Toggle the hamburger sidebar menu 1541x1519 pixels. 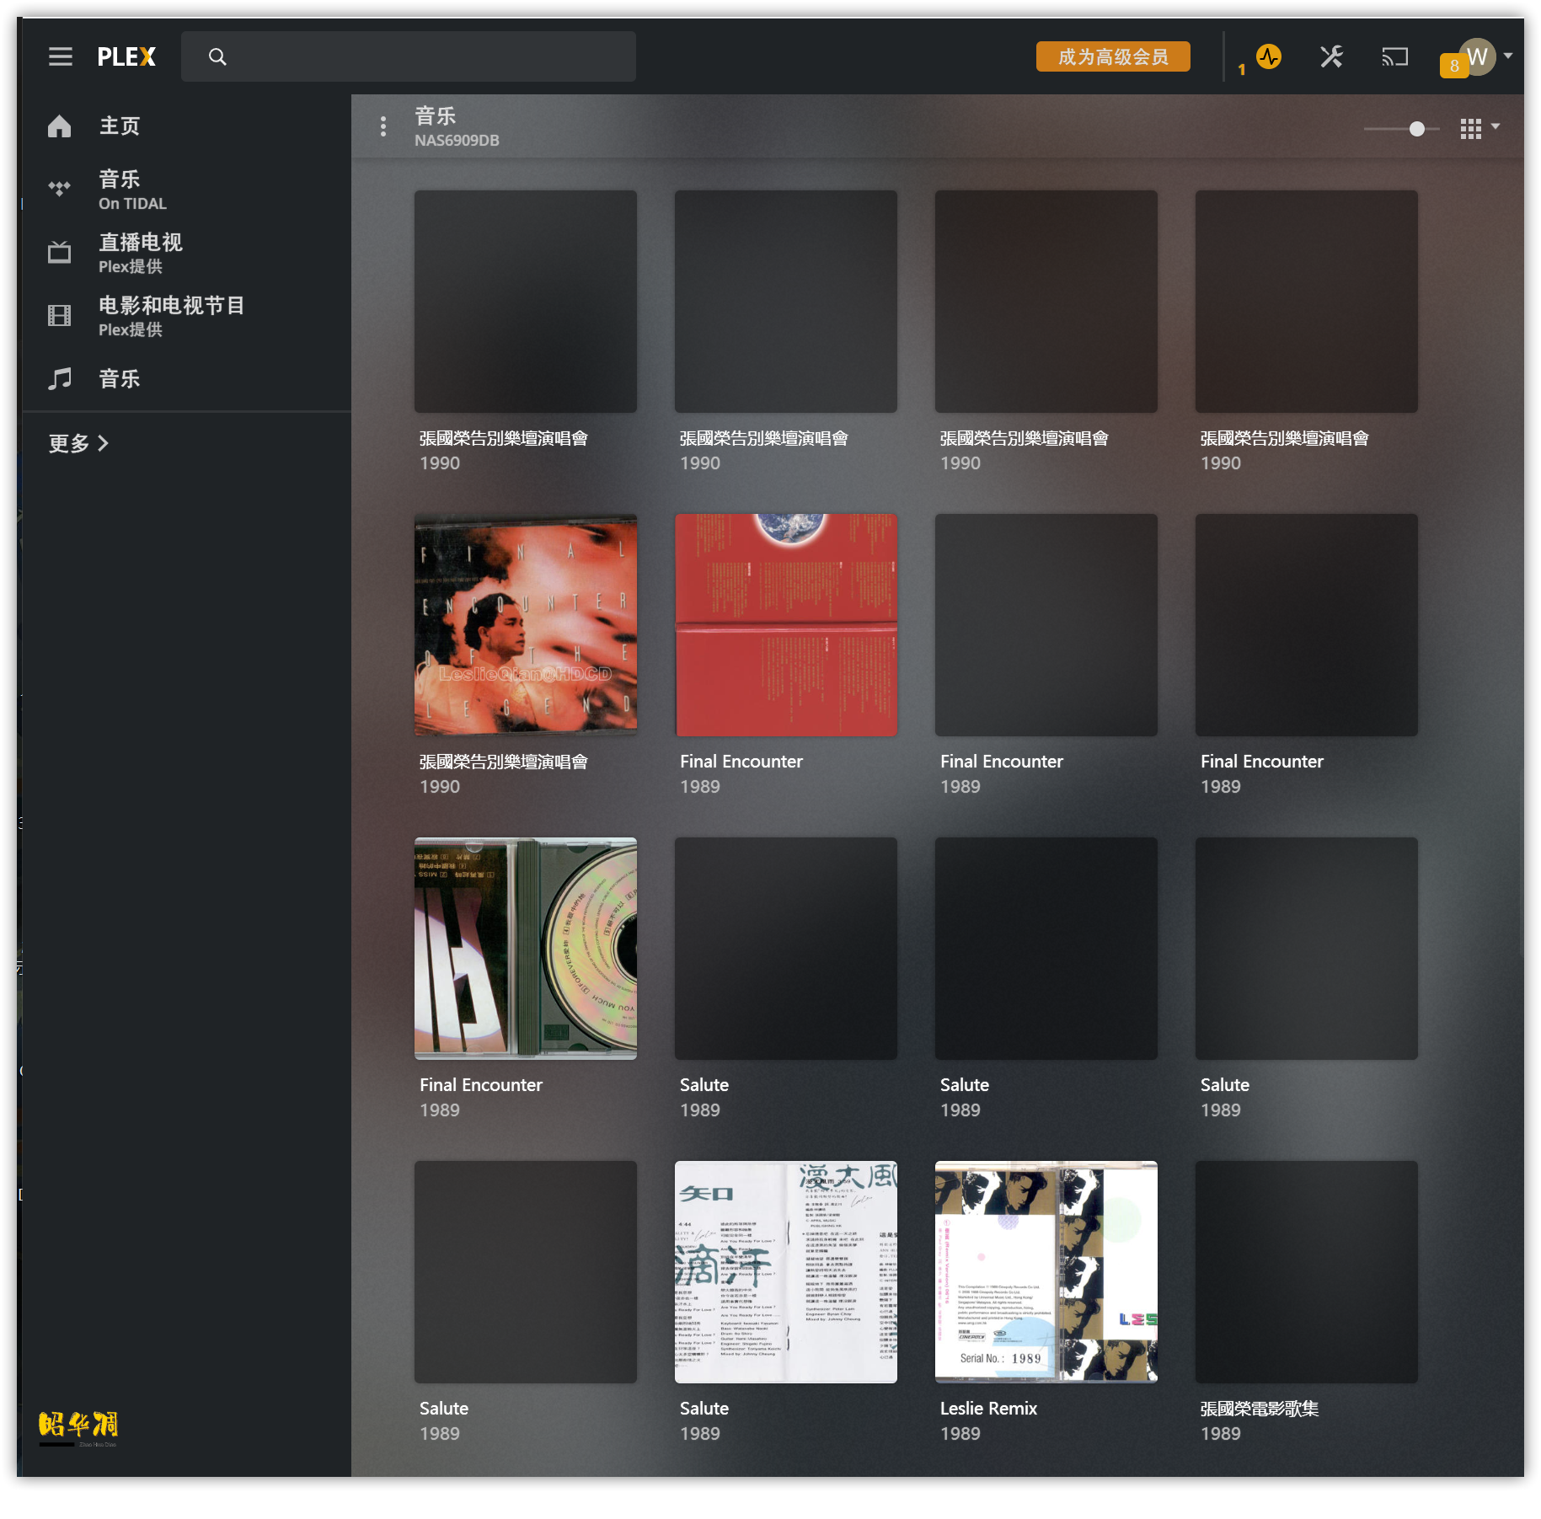pyautogui.click(x=60, y=56)
